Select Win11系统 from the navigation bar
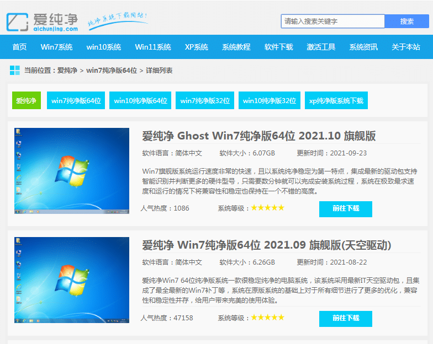The height and width of the screenshot is (344, 433). click(153, 47)
